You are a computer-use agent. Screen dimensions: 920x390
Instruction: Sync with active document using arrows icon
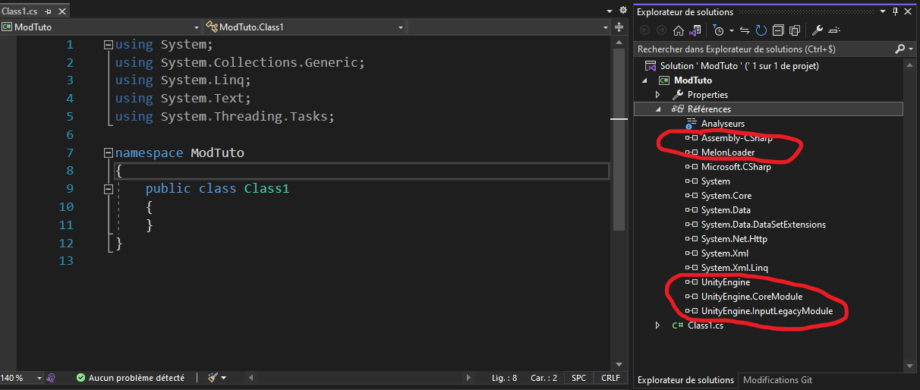coord(745,31)
